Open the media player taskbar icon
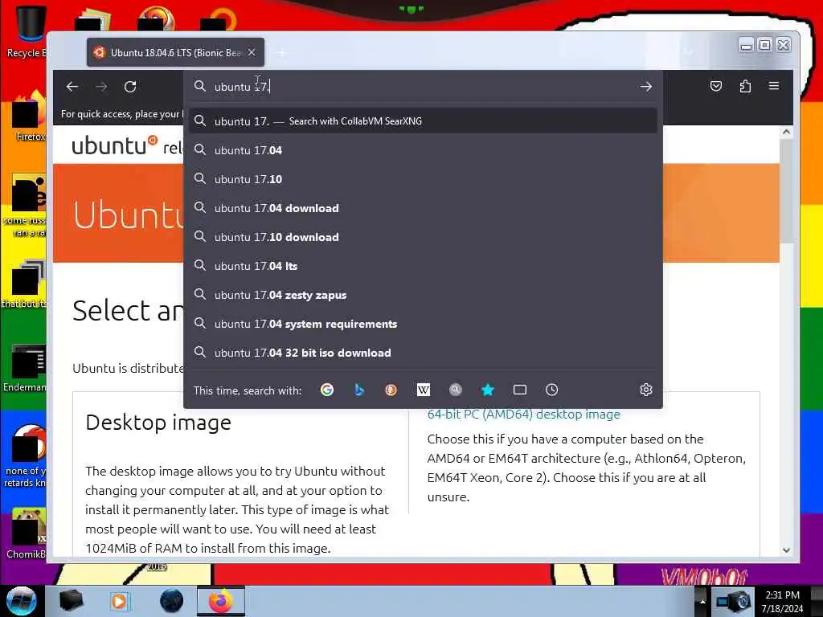This screenshot has width=823, height=617. (x=119, y=601)
